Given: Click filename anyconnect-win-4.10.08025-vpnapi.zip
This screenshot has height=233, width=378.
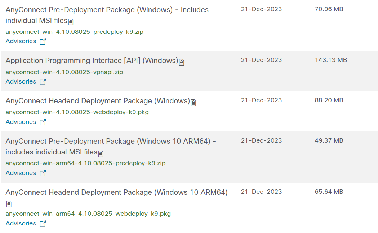Looking at the screenshot, I should (64, 72).
